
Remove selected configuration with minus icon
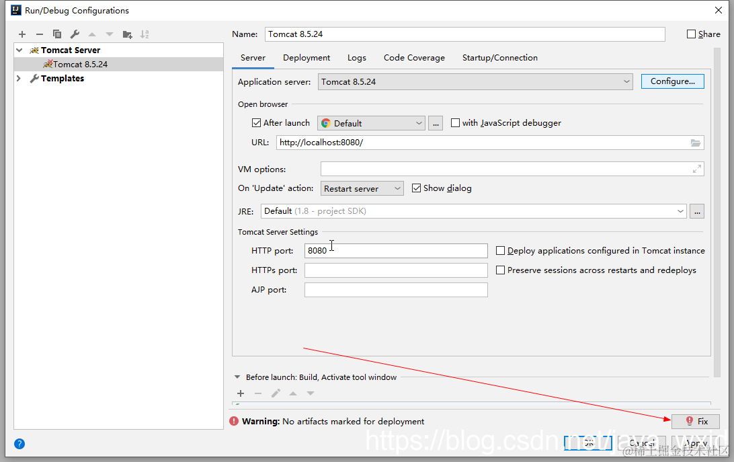pyautogui.click(x=39, y=34)
